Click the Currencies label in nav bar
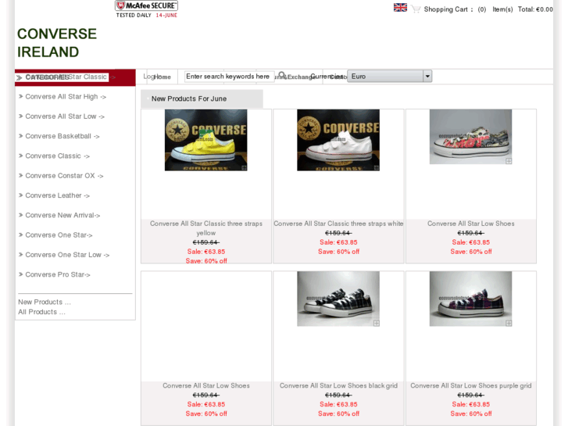Viewport: 568px width, 426px height. click(x=327, y=77)
